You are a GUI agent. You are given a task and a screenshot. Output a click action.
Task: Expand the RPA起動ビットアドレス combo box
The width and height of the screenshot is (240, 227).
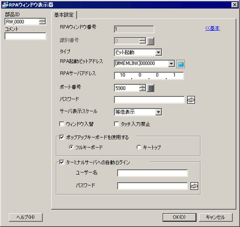[x=171, y=64]
